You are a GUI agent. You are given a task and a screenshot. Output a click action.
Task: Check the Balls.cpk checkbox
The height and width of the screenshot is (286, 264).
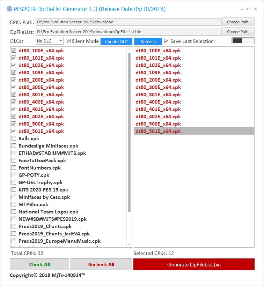[x=14, y=138]
